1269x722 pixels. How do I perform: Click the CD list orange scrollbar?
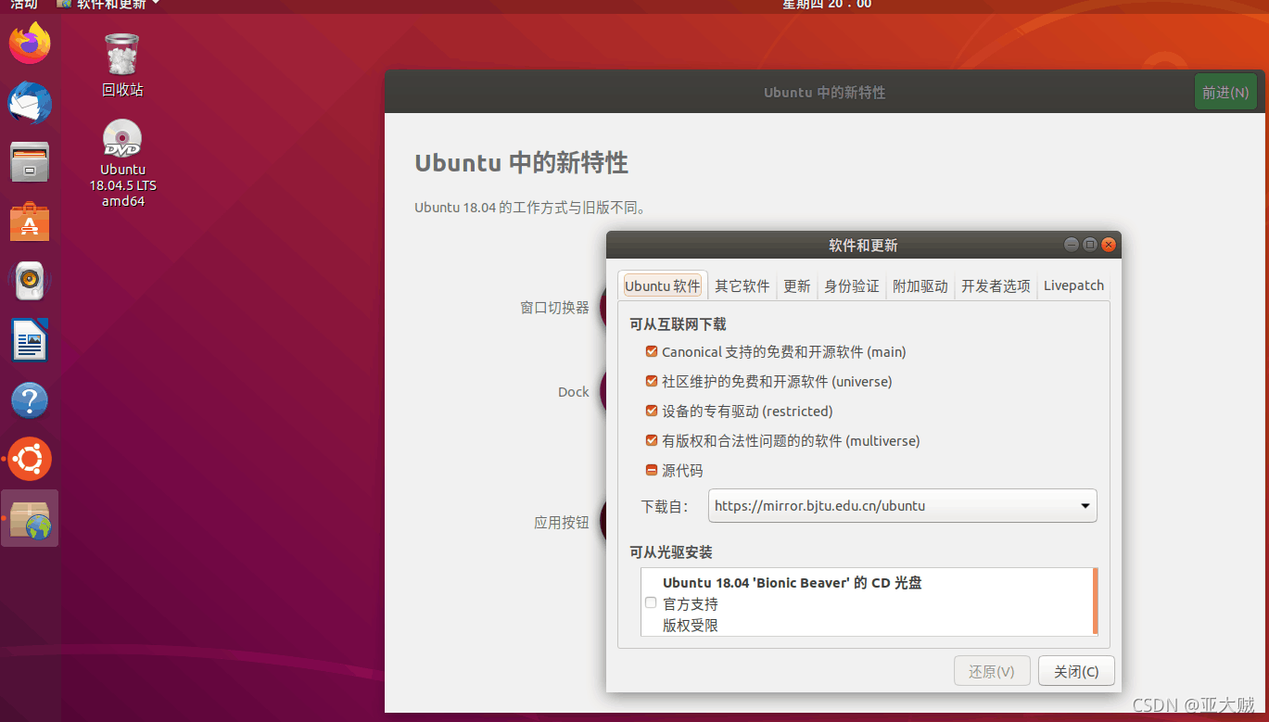pos(1096,602)
